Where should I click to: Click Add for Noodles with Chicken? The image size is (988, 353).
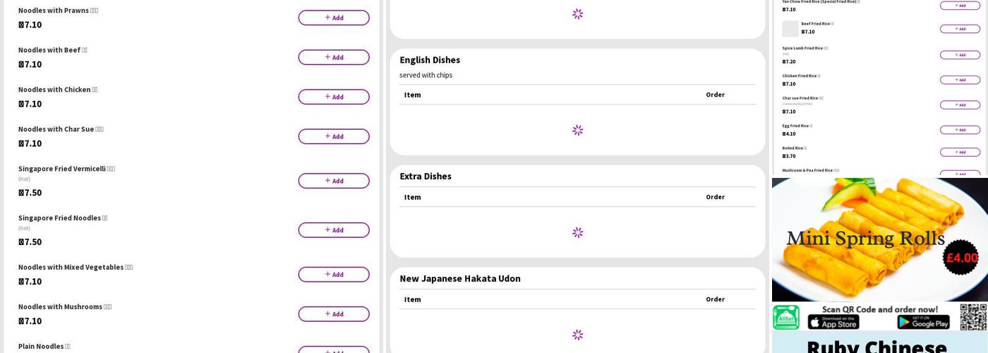coord(333,97)
